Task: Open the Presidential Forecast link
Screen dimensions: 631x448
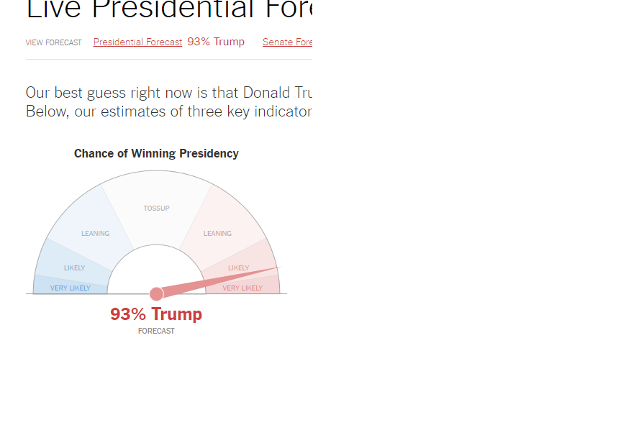Action: [x=137, y=42]
